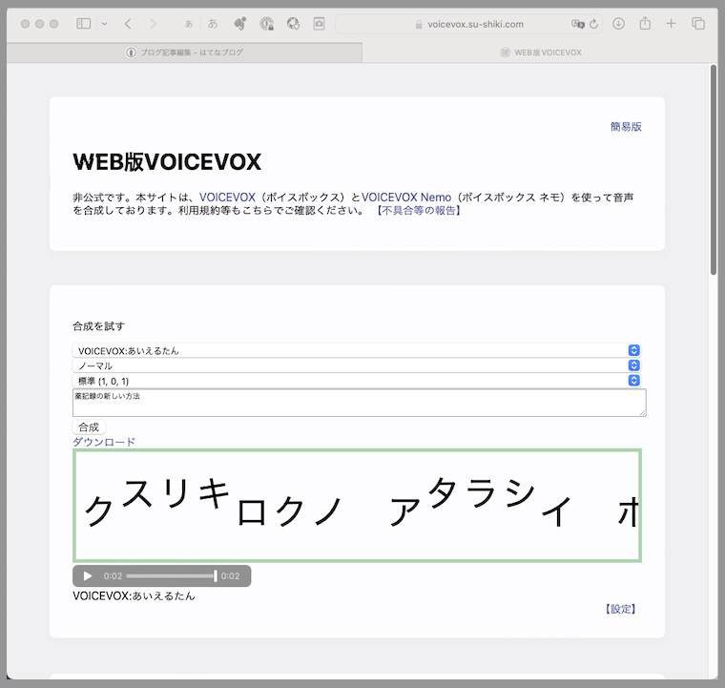Open the VOICEVOX Nemo link
725x688 pixels.
pos(406,198)
